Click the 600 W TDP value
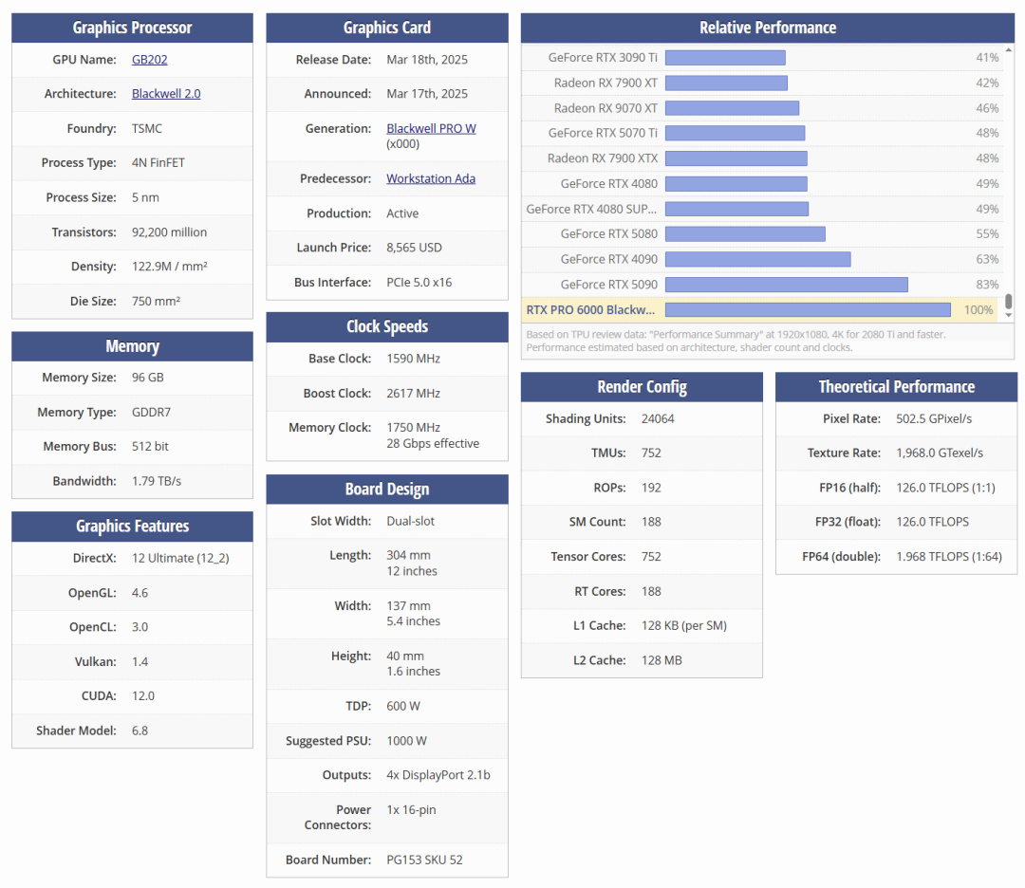This screenshot has width=1025, height=888. pyautogui.click(x=403, y=707)
